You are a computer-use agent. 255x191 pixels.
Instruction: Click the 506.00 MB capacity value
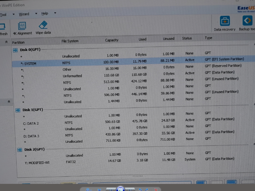click(x=112, y=95)
